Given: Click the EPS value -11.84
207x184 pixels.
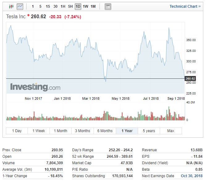Looking at the screenshot, I should click(x=197, y=157).
